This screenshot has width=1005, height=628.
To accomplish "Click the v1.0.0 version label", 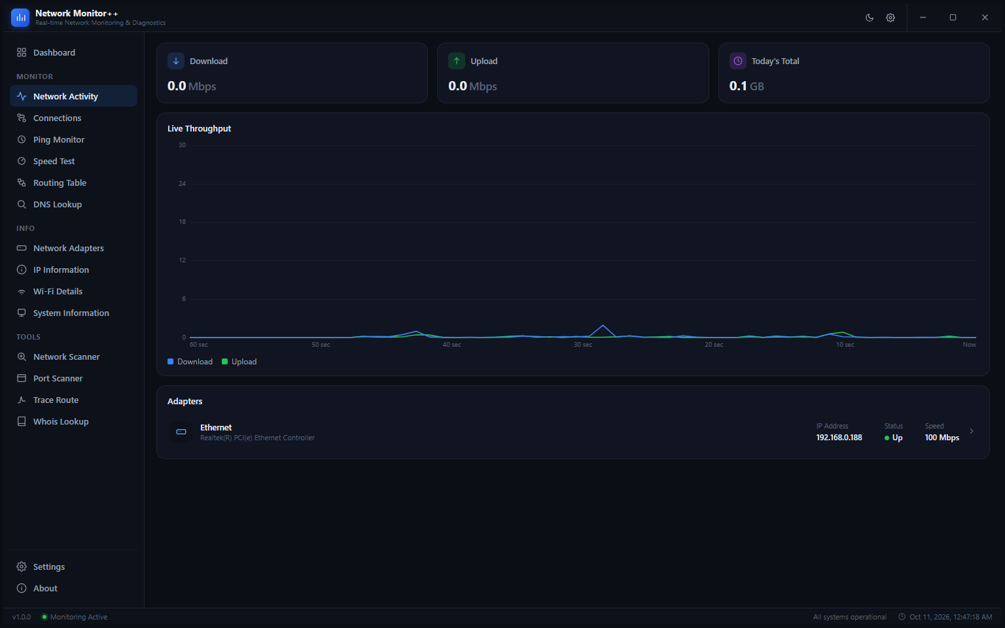I will pyautogui.click(x=22, y=617).
